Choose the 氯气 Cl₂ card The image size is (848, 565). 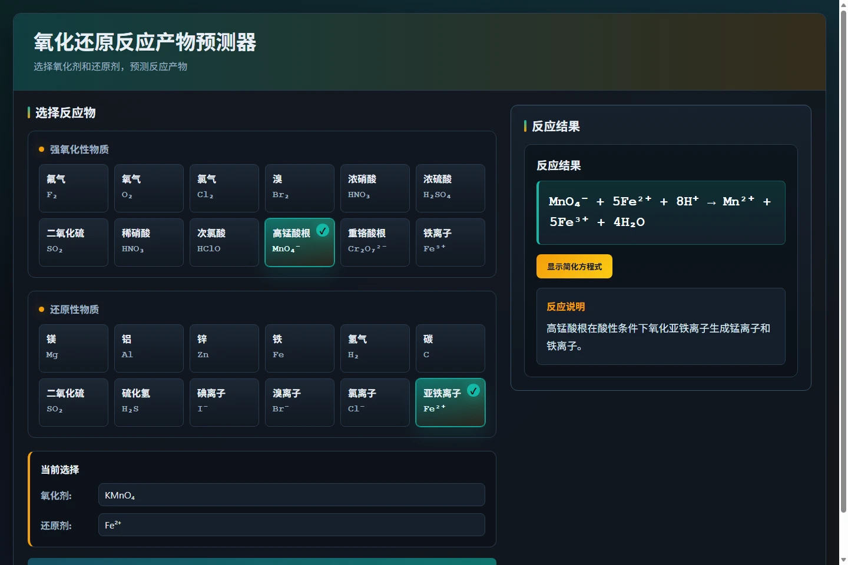pyautogui.click(x=224, y=188)
